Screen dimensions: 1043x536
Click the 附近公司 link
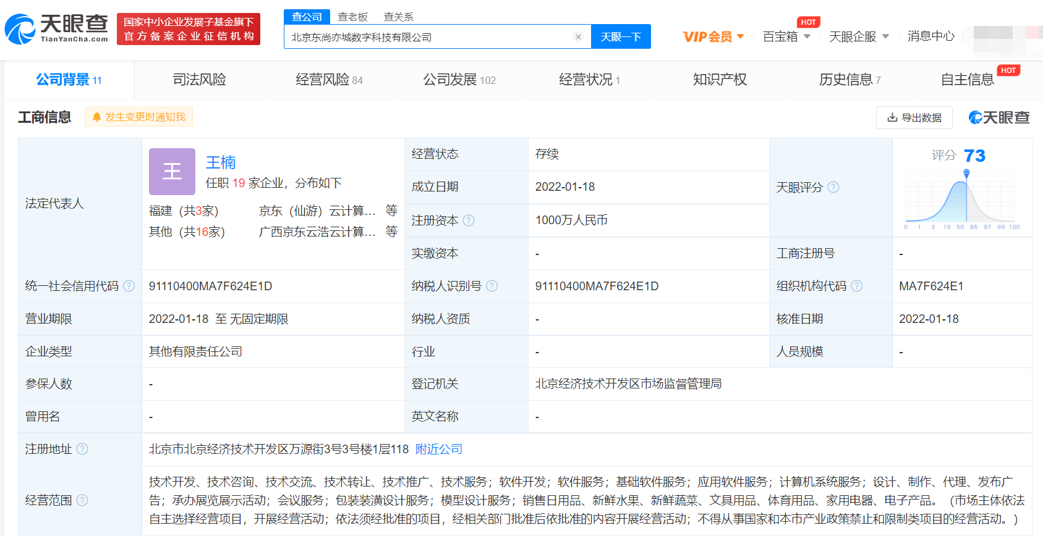[x=439, y=449]
